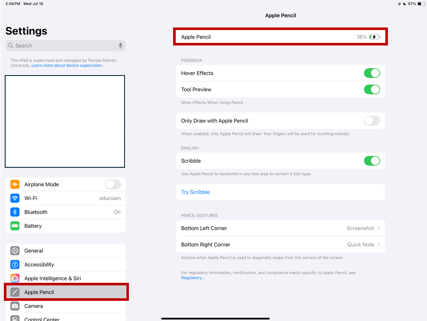Tap the Airplane Mode orange icon
The width and height of the screenshot is (427, 321).
(x=15, y=184)
